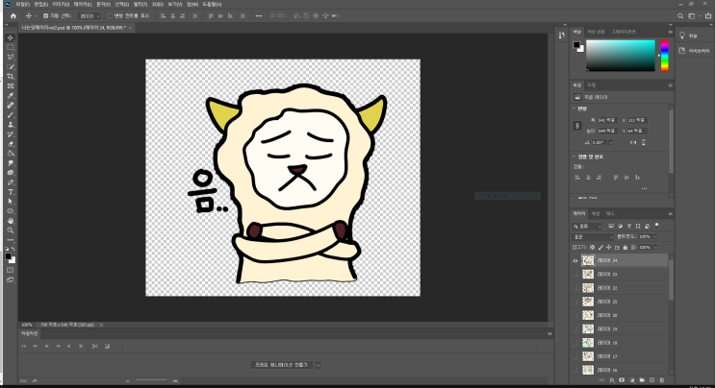The width and height of the screenshot is (715, 388).
Task: Show 레이어 23 via visibility box
Action: click(575, 275)
